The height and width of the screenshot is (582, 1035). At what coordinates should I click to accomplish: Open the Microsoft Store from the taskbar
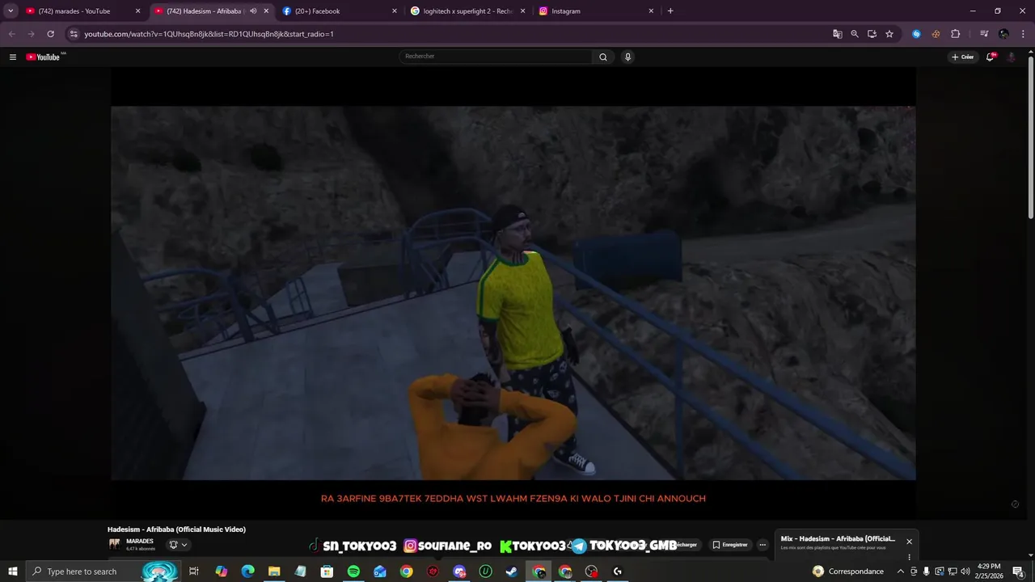(327, 571)
